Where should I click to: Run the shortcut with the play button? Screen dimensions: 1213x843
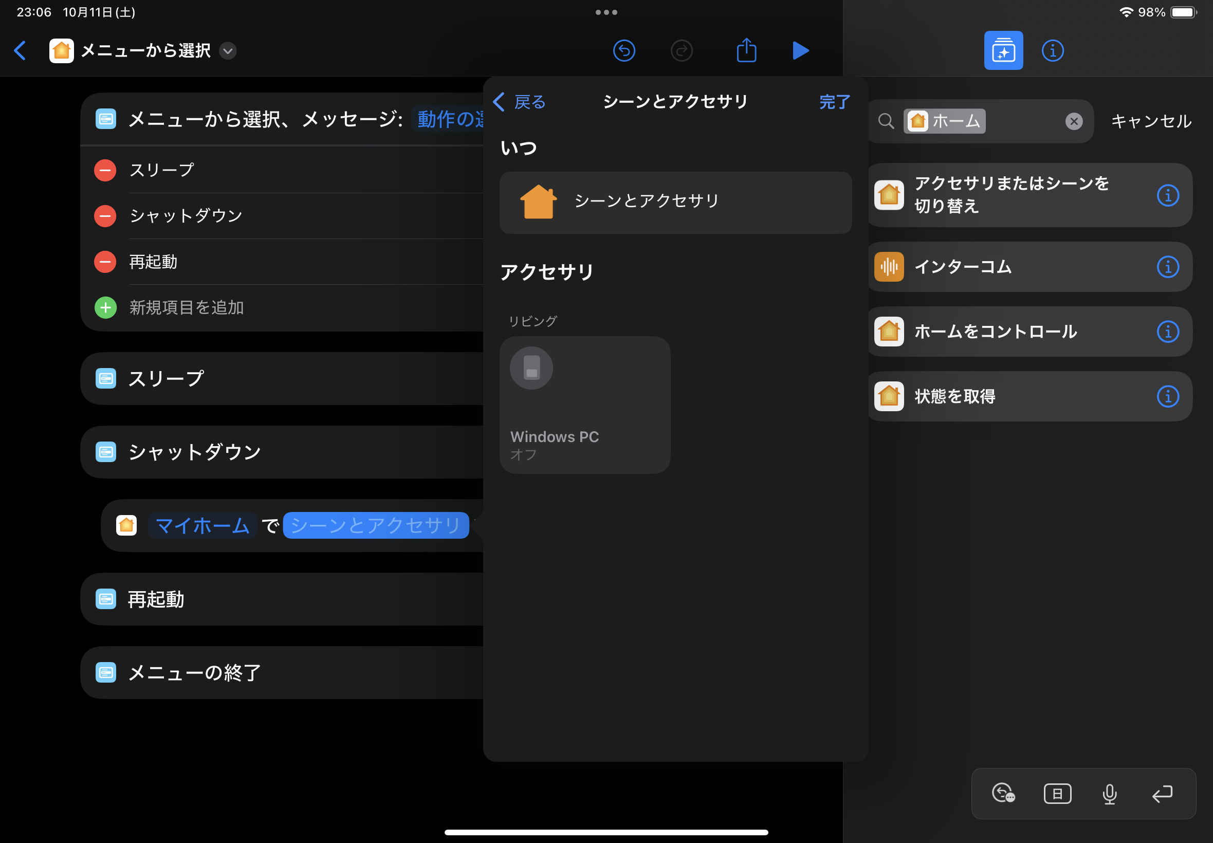800,50
